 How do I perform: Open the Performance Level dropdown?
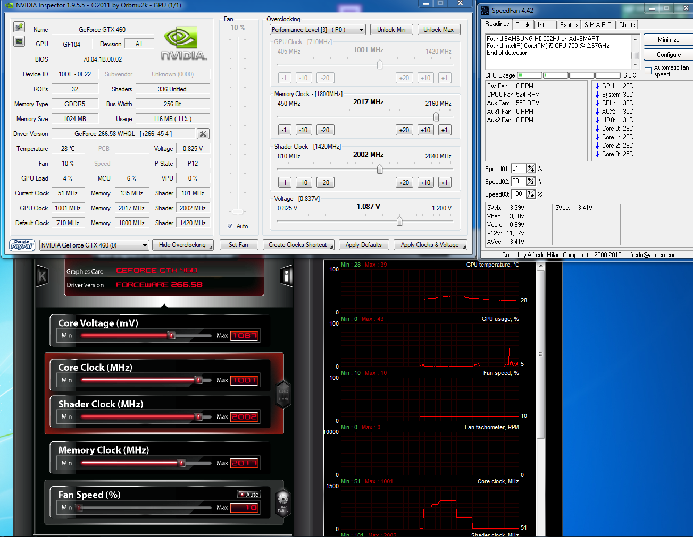pyautogui.click(x=318, y=30)
